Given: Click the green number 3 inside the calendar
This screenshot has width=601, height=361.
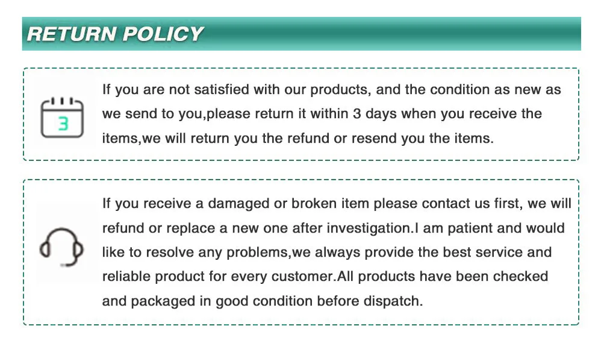Looking at the screenshot, I should [x=63, y=124].
